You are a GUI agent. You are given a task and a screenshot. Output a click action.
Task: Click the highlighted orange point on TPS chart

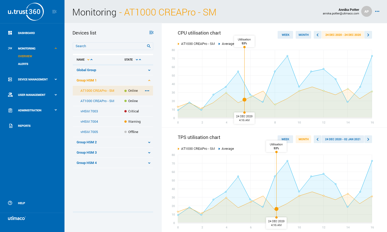pos(276,209)
